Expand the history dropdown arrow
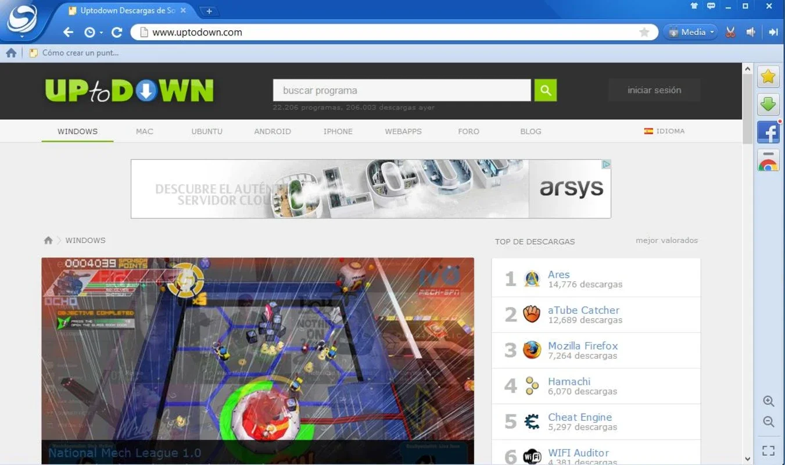This screenshot has height=465, width=785. [101, 33]
